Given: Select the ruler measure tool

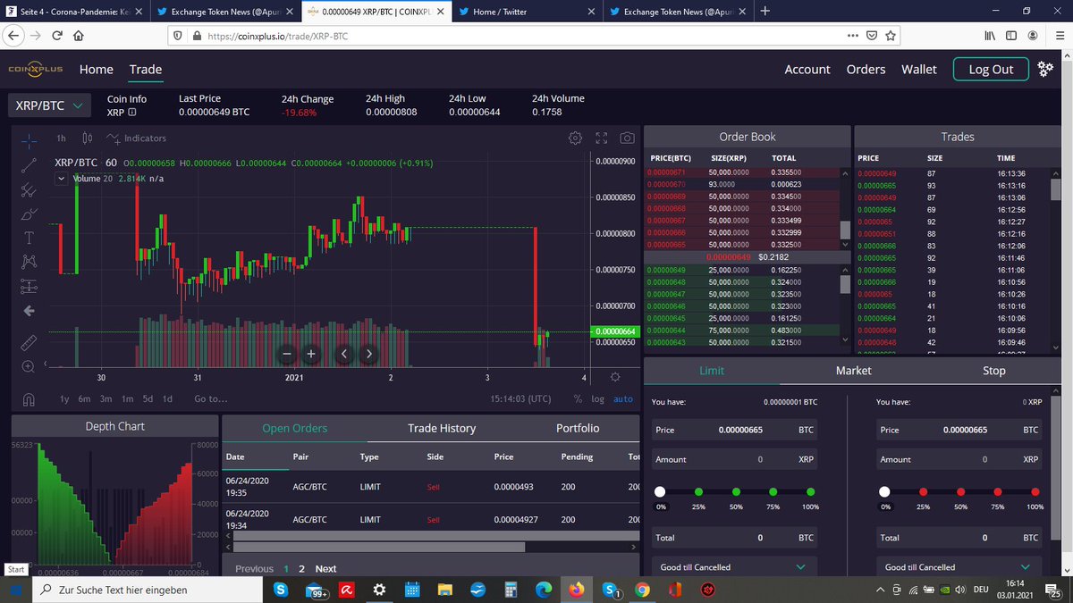Looking at the screenshot, I should click(x=29, y=342).
